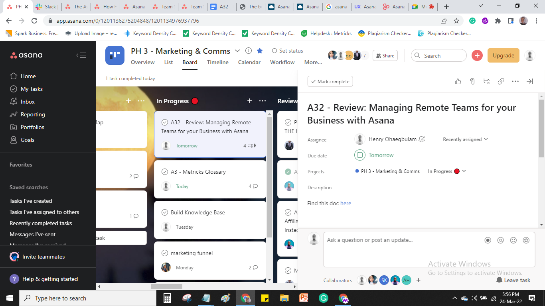Open Recently completed tasks search
The image size is (545, 306).
click(41, 223)
